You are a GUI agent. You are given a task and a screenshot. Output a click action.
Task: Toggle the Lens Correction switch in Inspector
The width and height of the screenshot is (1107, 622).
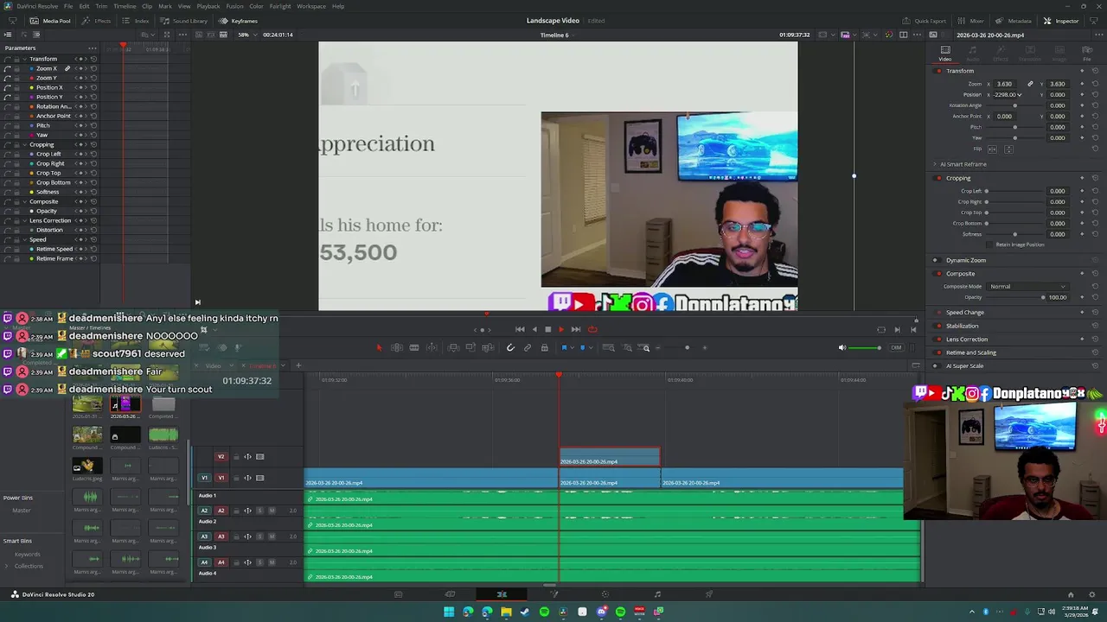(x=938, y=339)
